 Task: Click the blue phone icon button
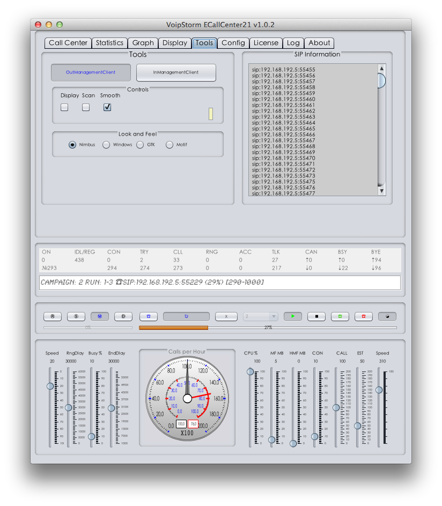(149, 316)
